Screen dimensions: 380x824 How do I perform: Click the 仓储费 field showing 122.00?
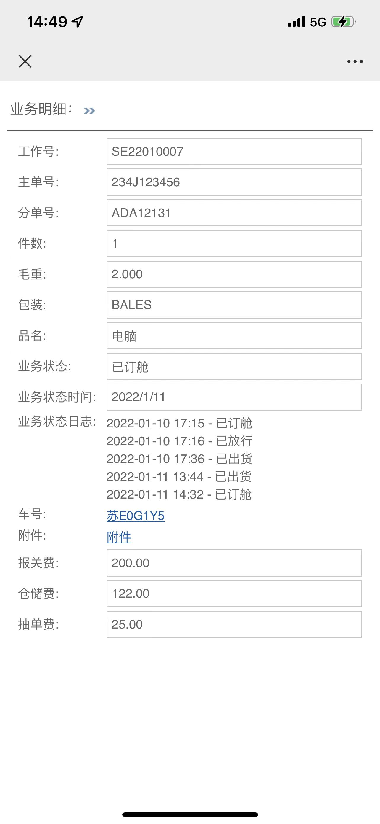point(234,594)
